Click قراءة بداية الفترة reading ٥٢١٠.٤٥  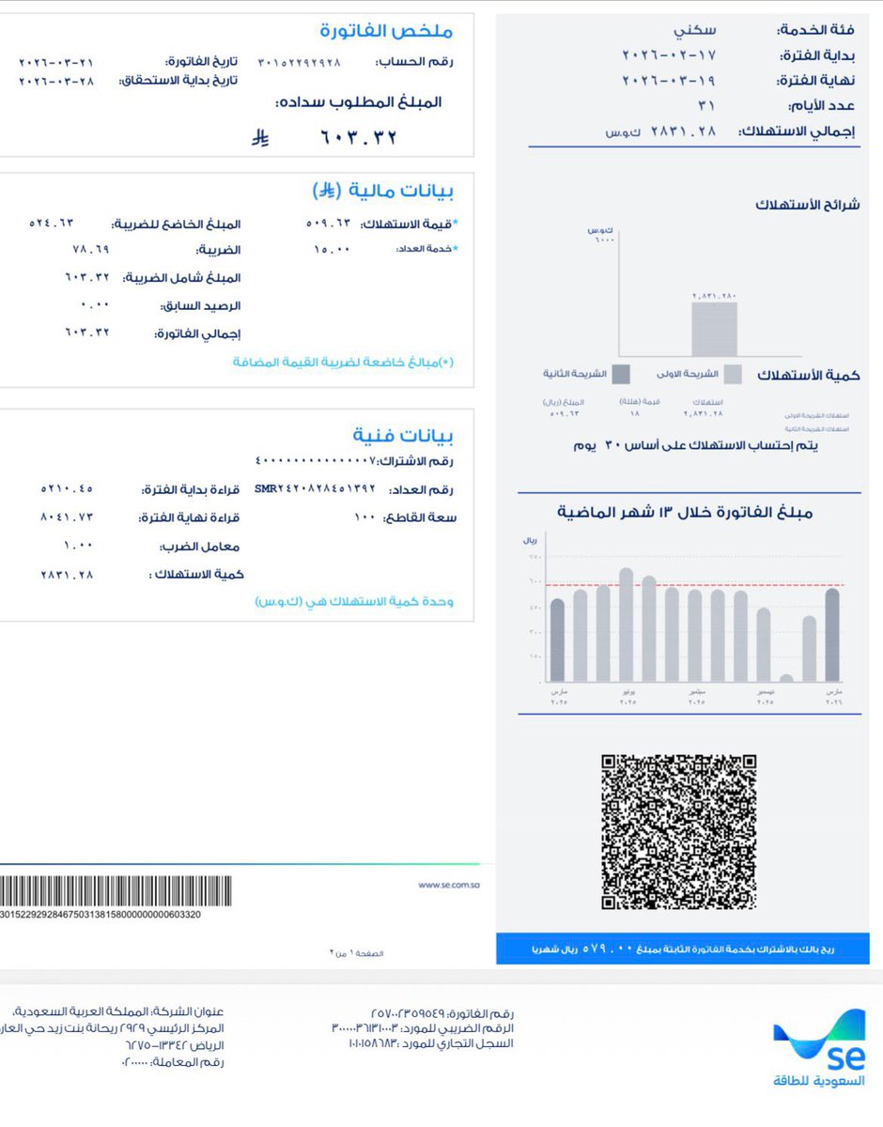pos(67,489)
